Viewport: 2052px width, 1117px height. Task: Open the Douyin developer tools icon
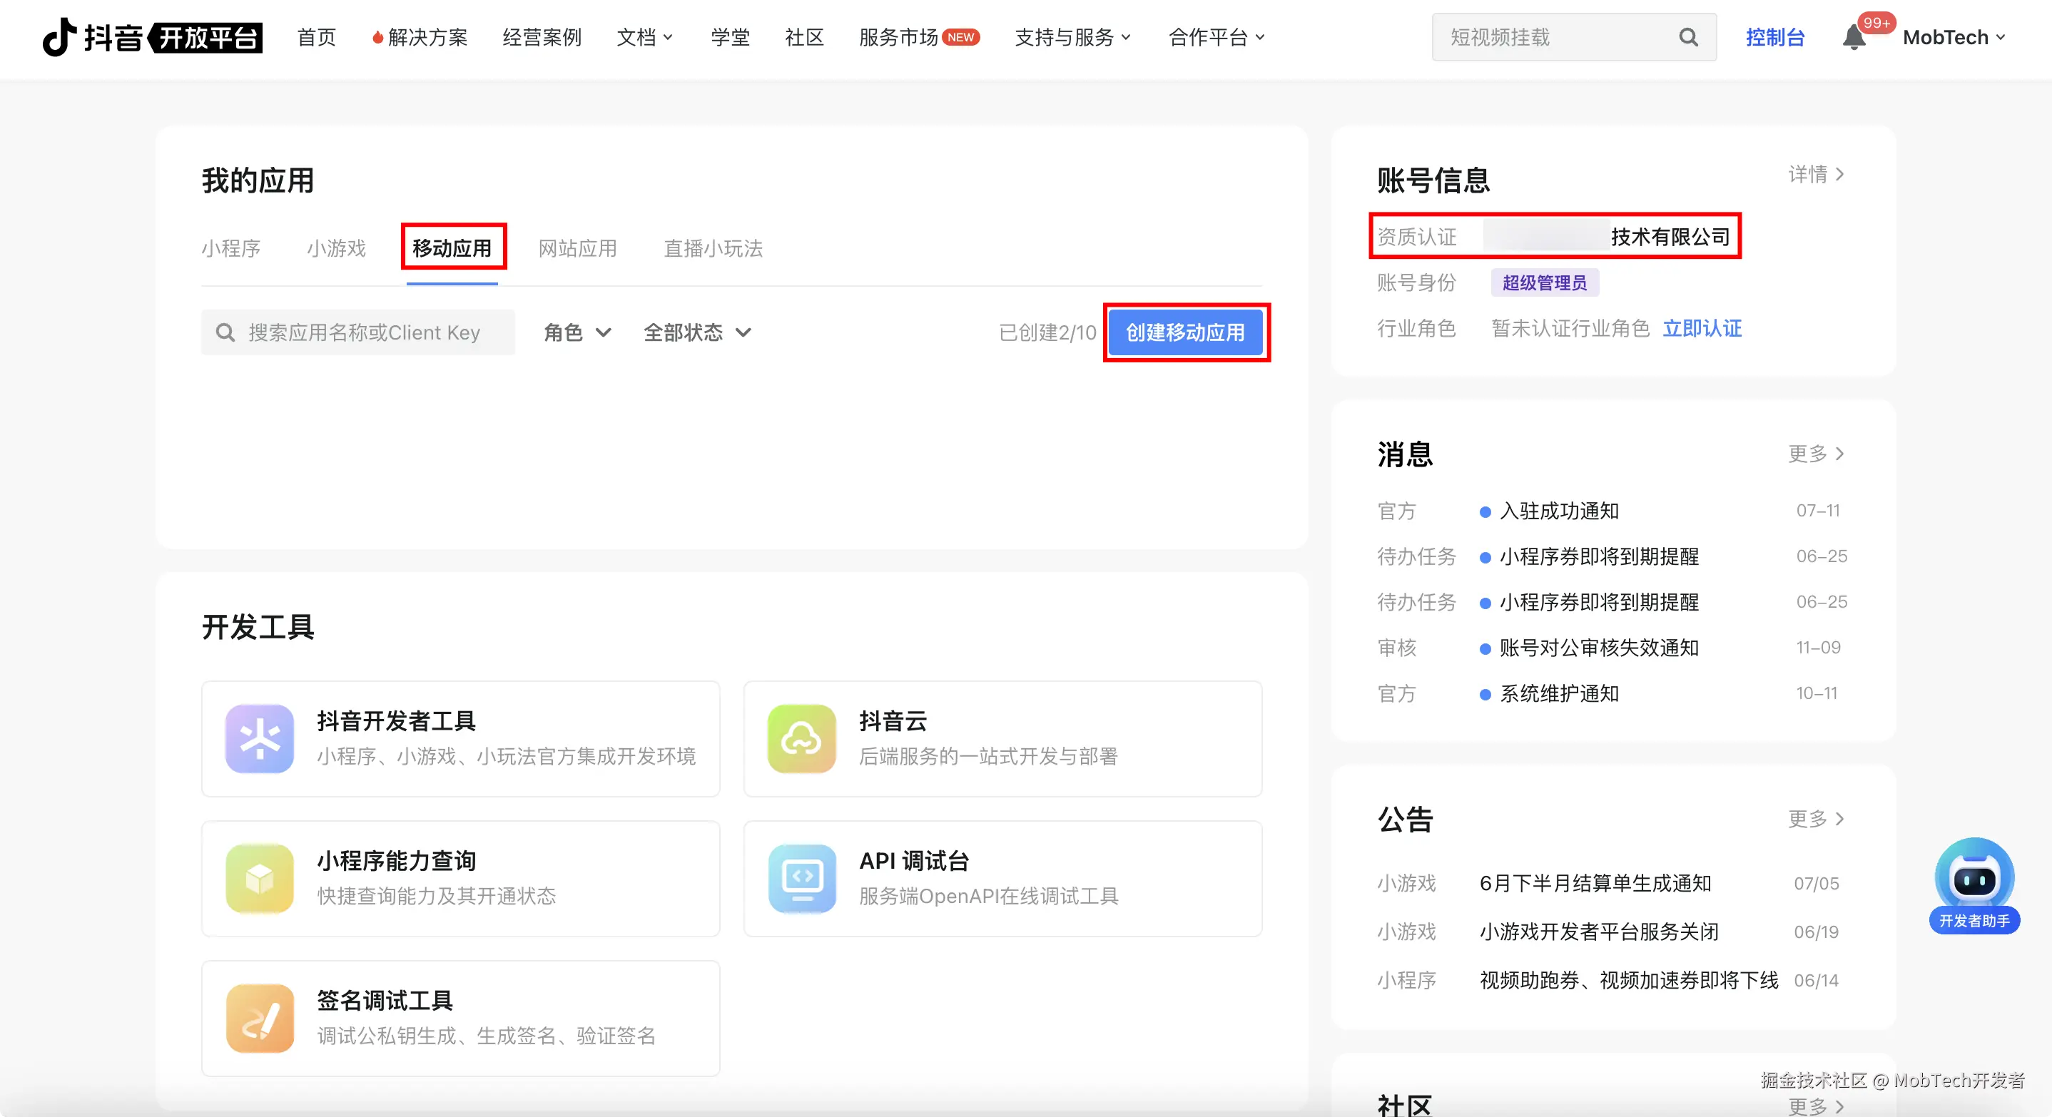click(260, 739)
